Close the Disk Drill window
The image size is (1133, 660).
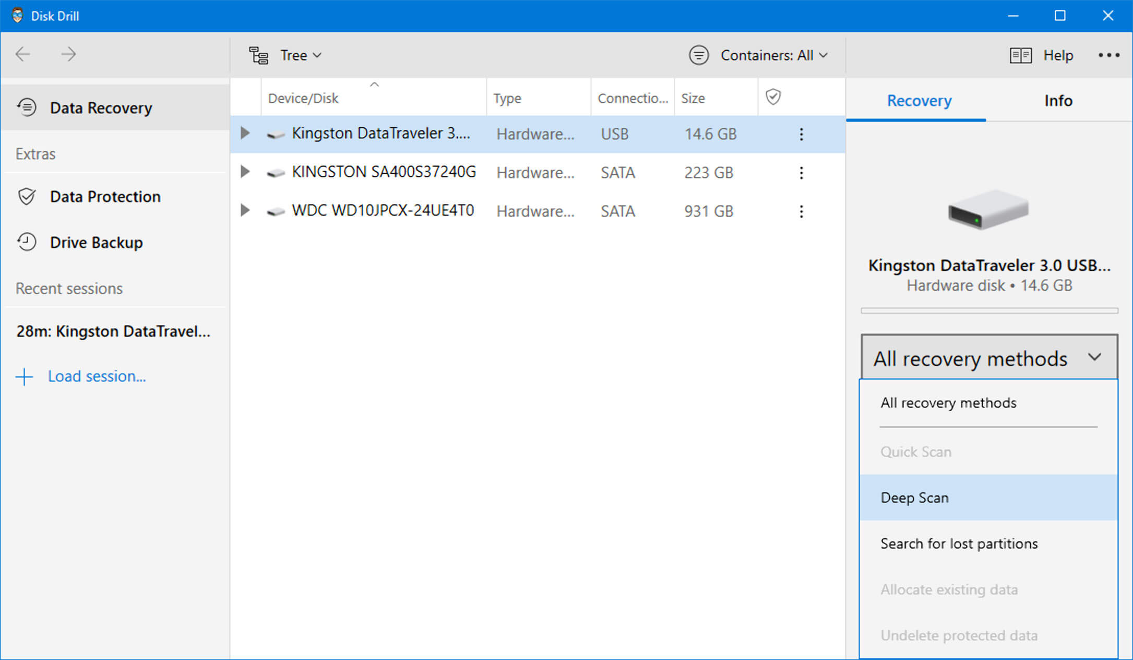tap(1108, 16)
